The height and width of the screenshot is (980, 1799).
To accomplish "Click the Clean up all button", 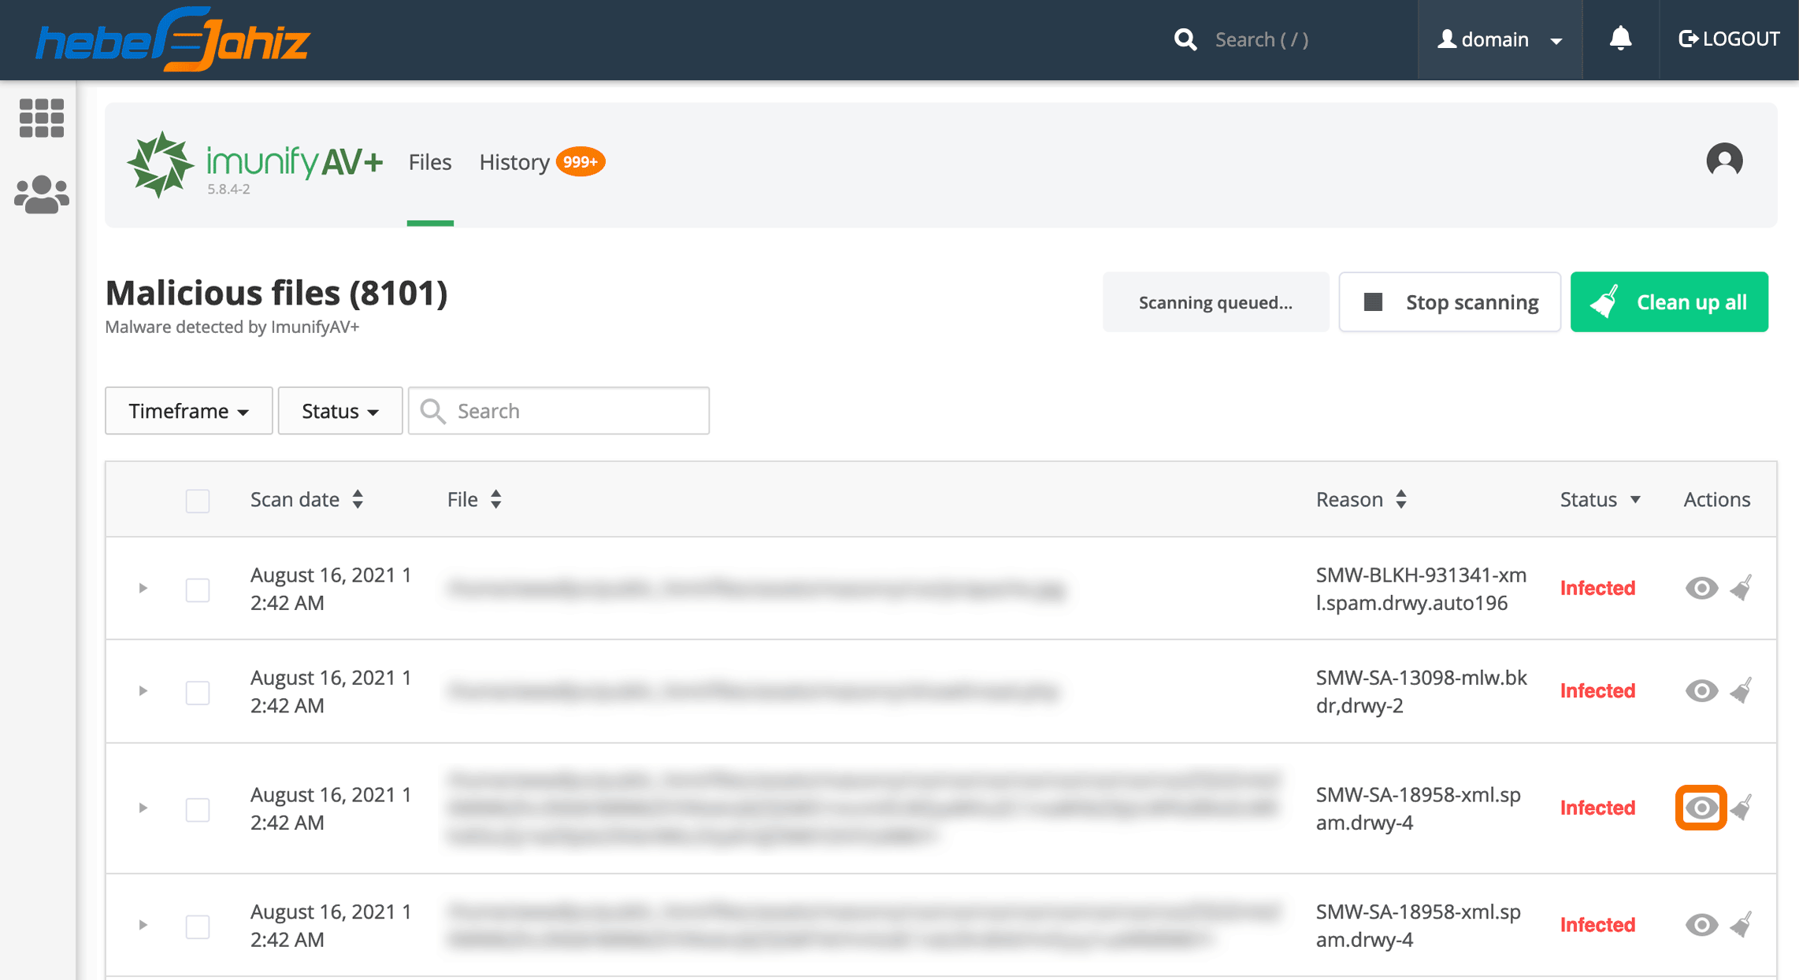I will pyautogui.click(x=1669, y=301).
